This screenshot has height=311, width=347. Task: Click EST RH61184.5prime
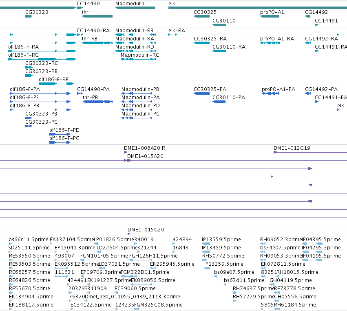point(295,305)
